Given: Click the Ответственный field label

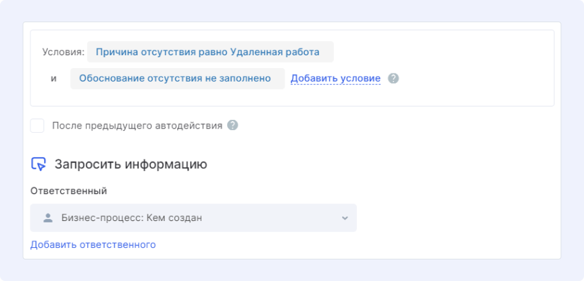Looking at the screenshot, I should (x=68, y=191).
